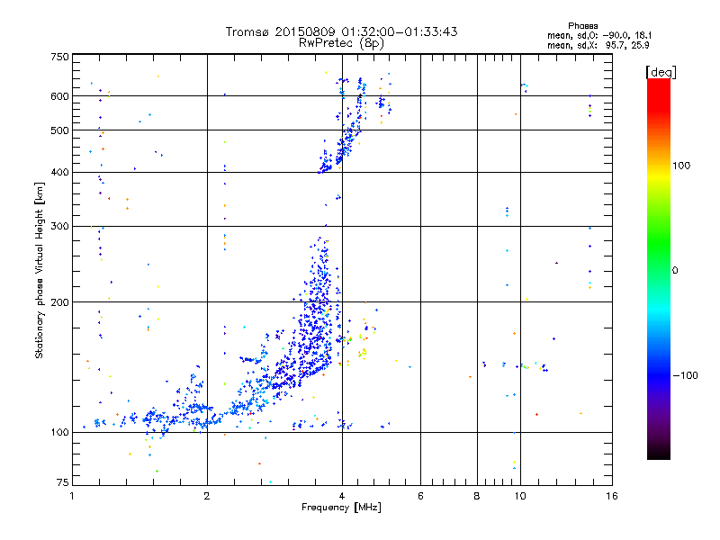Viewport: 720px width, 540px height.
Task: Click the x-axis tick label '16'
Action: point(612,496)
